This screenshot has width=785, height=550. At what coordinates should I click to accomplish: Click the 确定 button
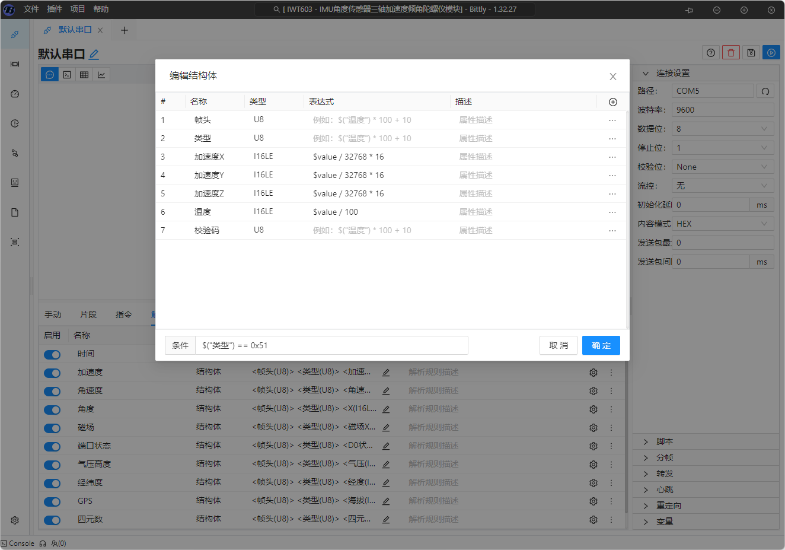(601, 346)
